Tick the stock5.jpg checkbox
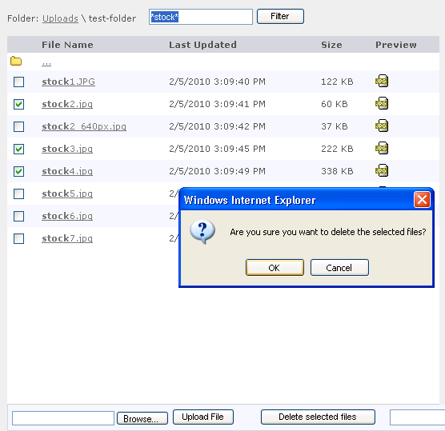 (18, 194)
